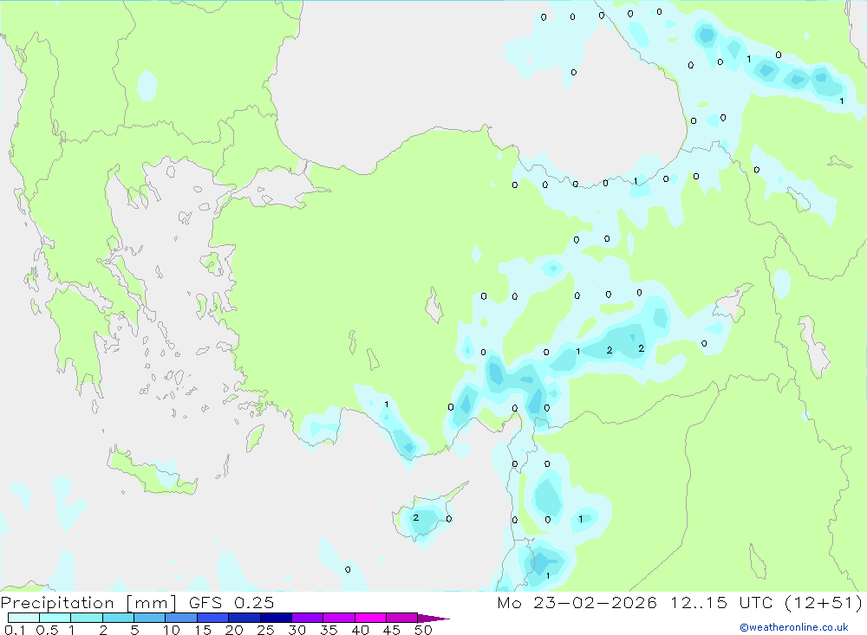Screen dimensions: 867x635
Task: Click the '12..15 UTC' time range text
Action: 721,603
